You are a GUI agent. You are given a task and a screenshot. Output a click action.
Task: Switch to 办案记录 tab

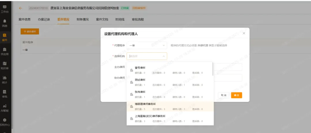pyautogui.click(x=44, y=19)
